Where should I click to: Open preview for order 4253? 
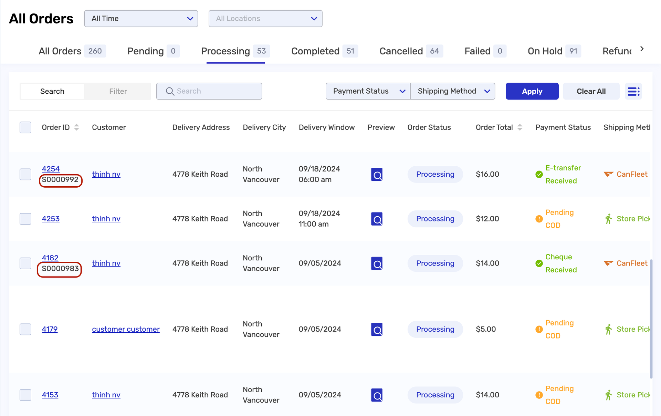tap(377, 219)
